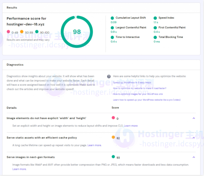
Task: Collapse the image width and height diagnostic
Action: 193,118
